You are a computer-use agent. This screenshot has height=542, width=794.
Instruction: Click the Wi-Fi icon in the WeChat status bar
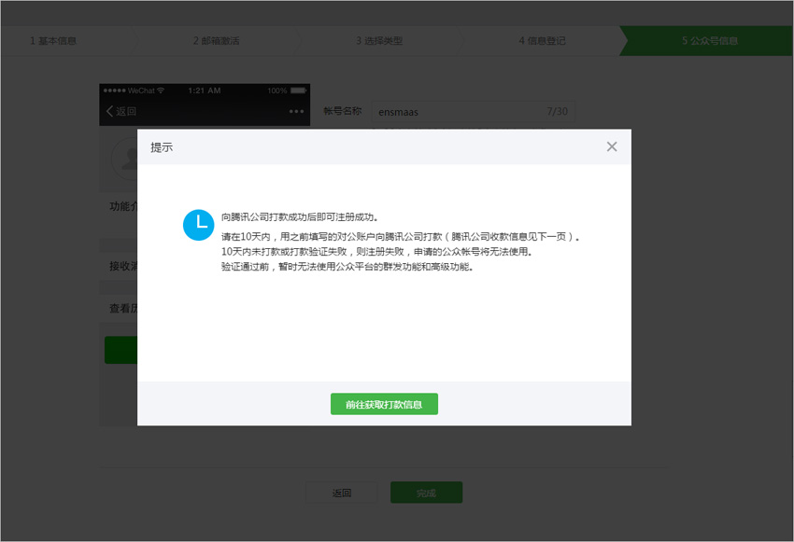point(161,90)
